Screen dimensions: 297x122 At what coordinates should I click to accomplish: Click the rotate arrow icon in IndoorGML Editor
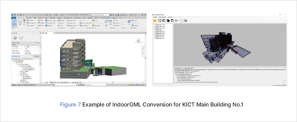point(176,21)
